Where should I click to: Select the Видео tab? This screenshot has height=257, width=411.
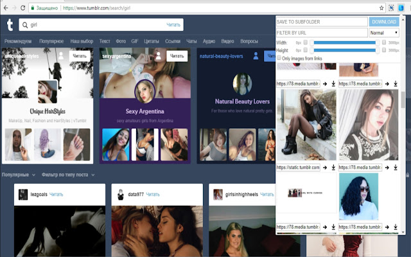tap(227, 41)
